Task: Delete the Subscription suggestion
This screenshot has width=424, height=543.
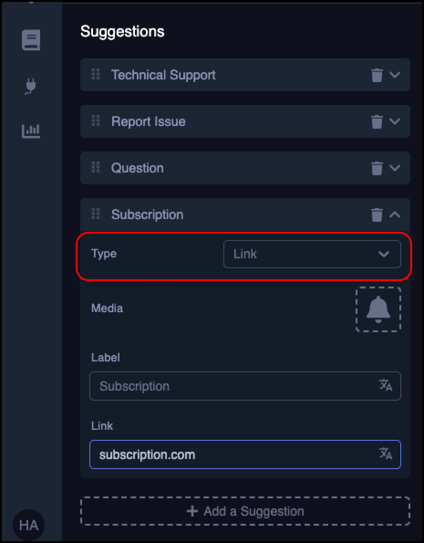Action: pos(376,214)
